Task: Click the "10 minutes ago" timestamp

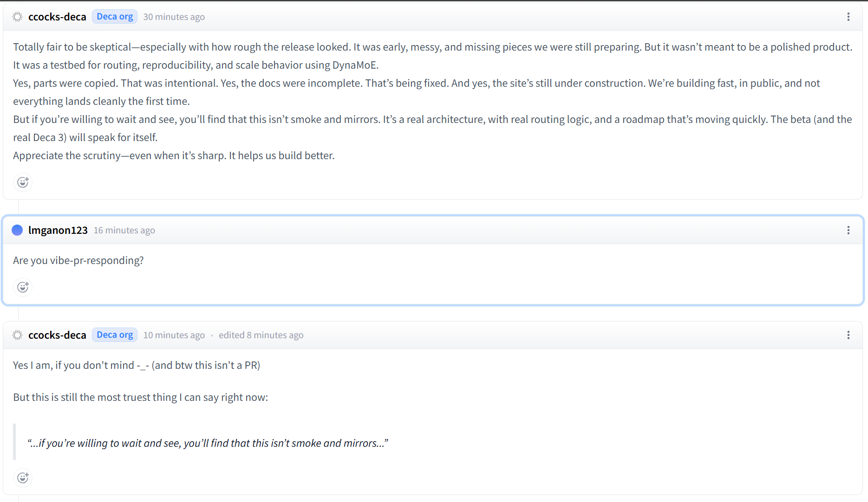Action: 174,335
